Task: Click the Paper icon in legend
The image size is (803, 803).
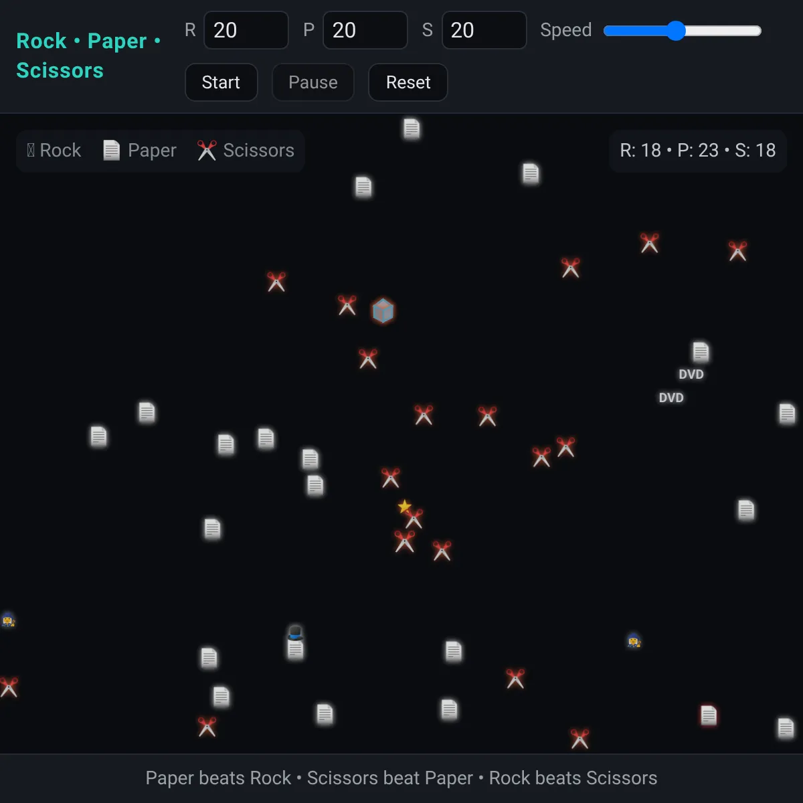Action: (x=111, y=151)
